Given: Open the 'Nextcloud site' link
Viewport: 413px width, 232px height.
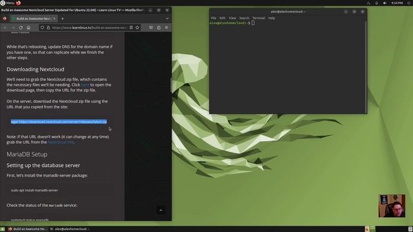Looking at the screenshot, I should pos(61,142).
